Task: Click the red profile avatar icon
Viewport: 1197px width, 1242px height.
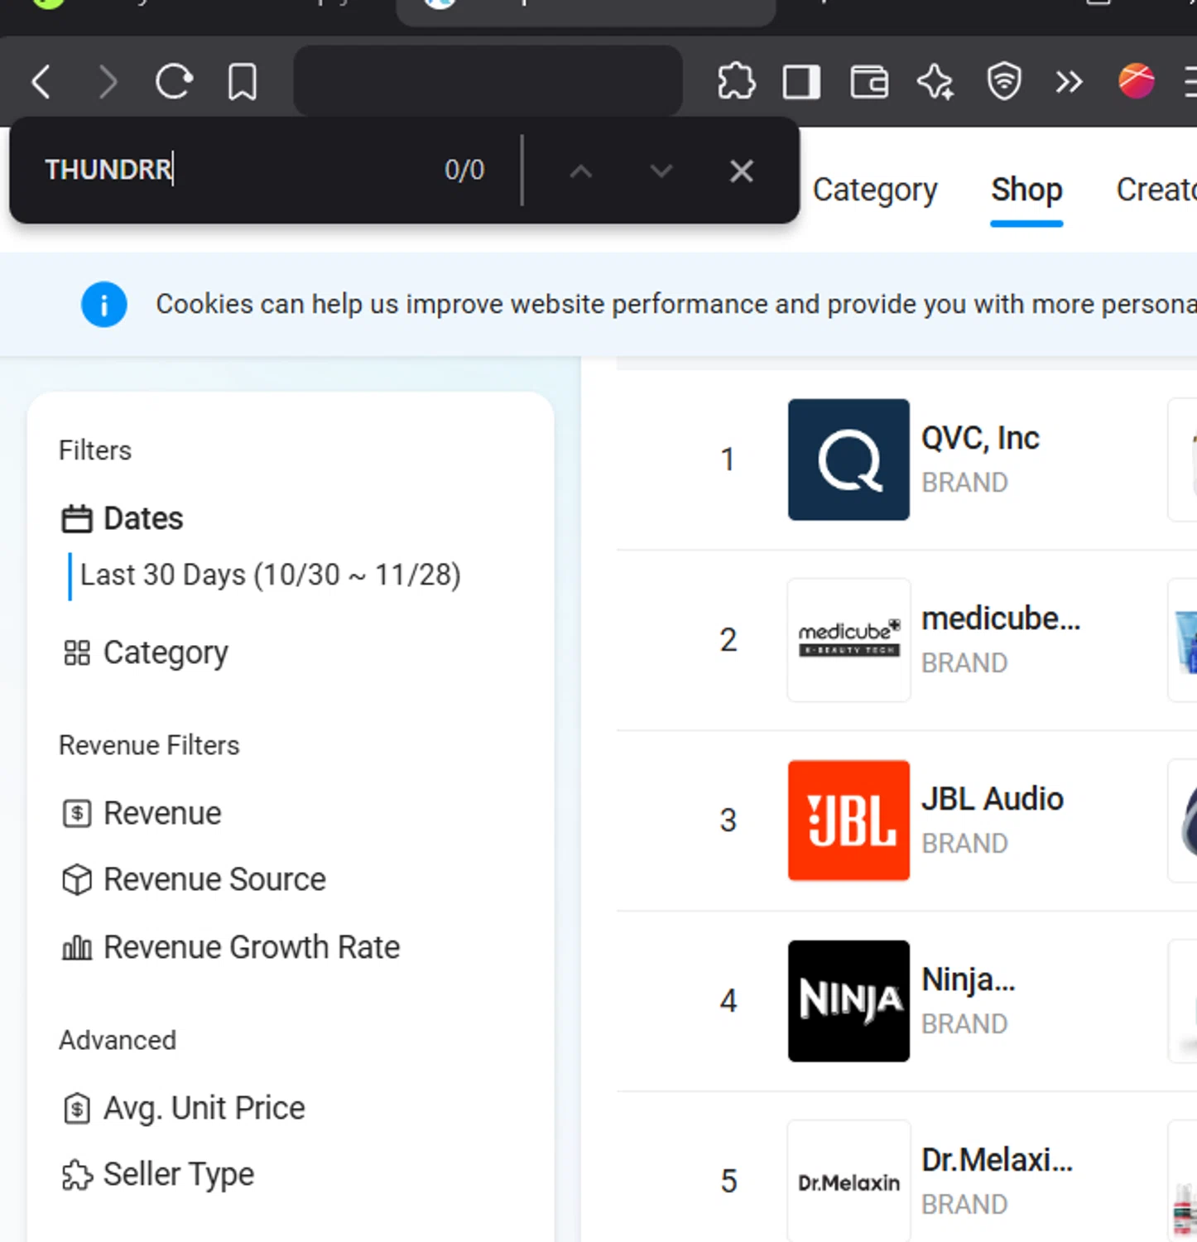Action: 1137,81
